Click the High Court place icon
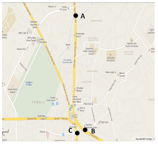The image size is (158, 144). tap(100, 122)
